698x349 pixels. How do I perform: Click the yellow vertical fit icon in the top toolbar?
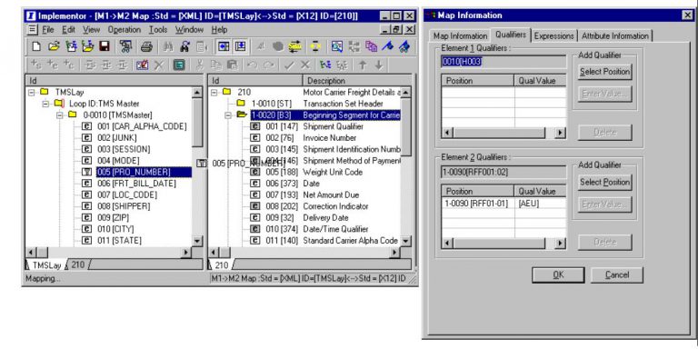pos(316,46)
